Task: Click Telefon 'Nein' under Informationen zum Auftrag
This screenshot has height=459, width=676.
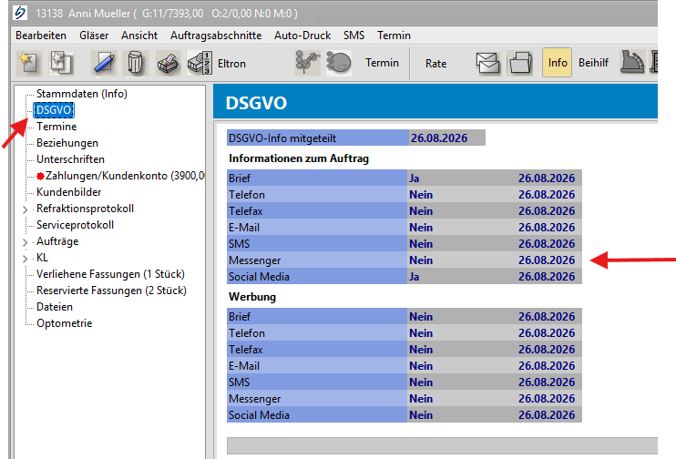Action: click(x=421, y=194)
